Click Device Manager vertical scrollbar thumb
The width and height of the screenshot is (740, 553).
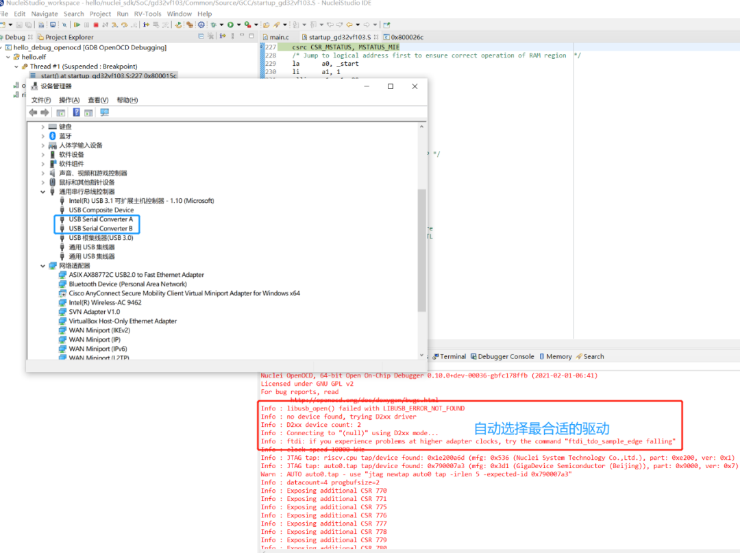pyautogui.click(x=421, y=250)
